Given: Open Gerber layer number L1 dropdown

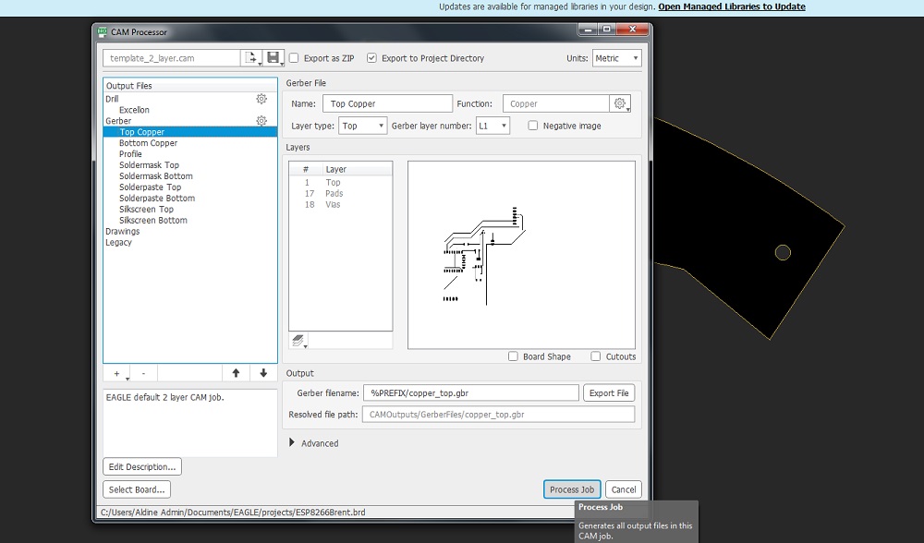Looking at the screenshot, I should pos(492,126).
